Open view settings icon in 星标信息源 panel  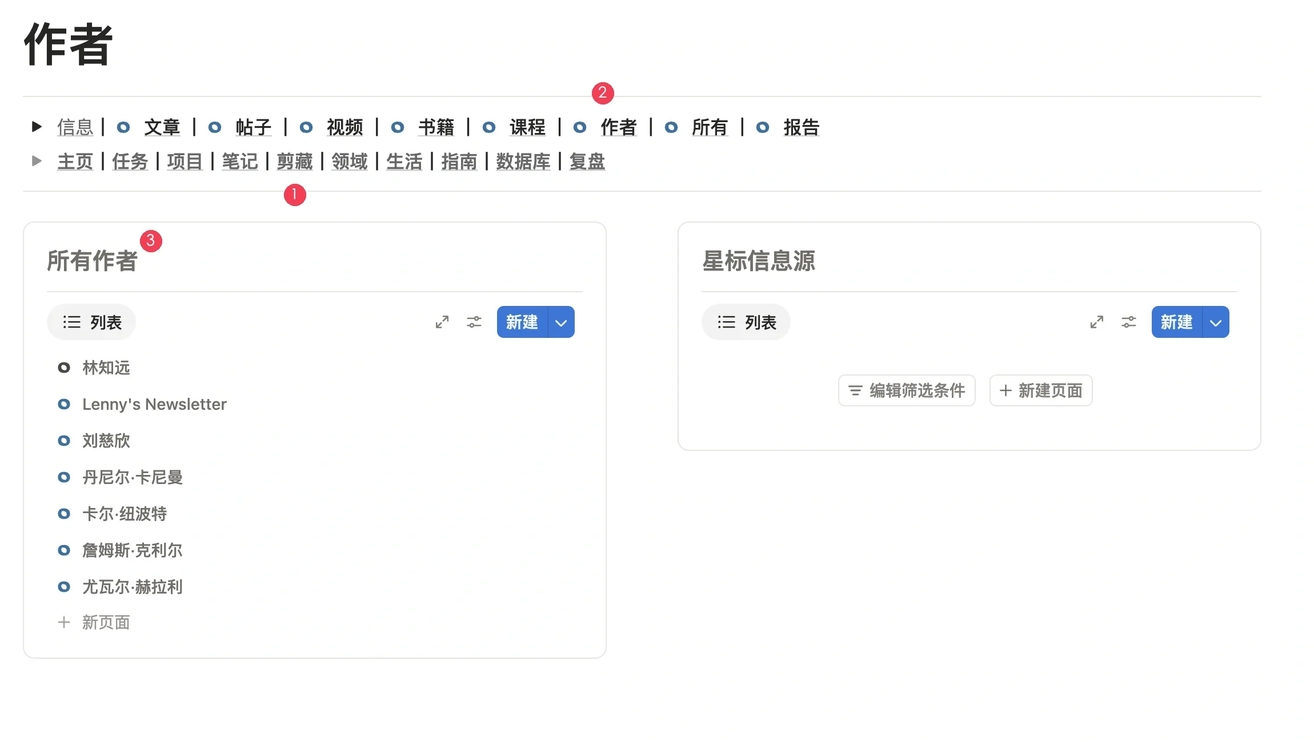tap(1129, 322)
